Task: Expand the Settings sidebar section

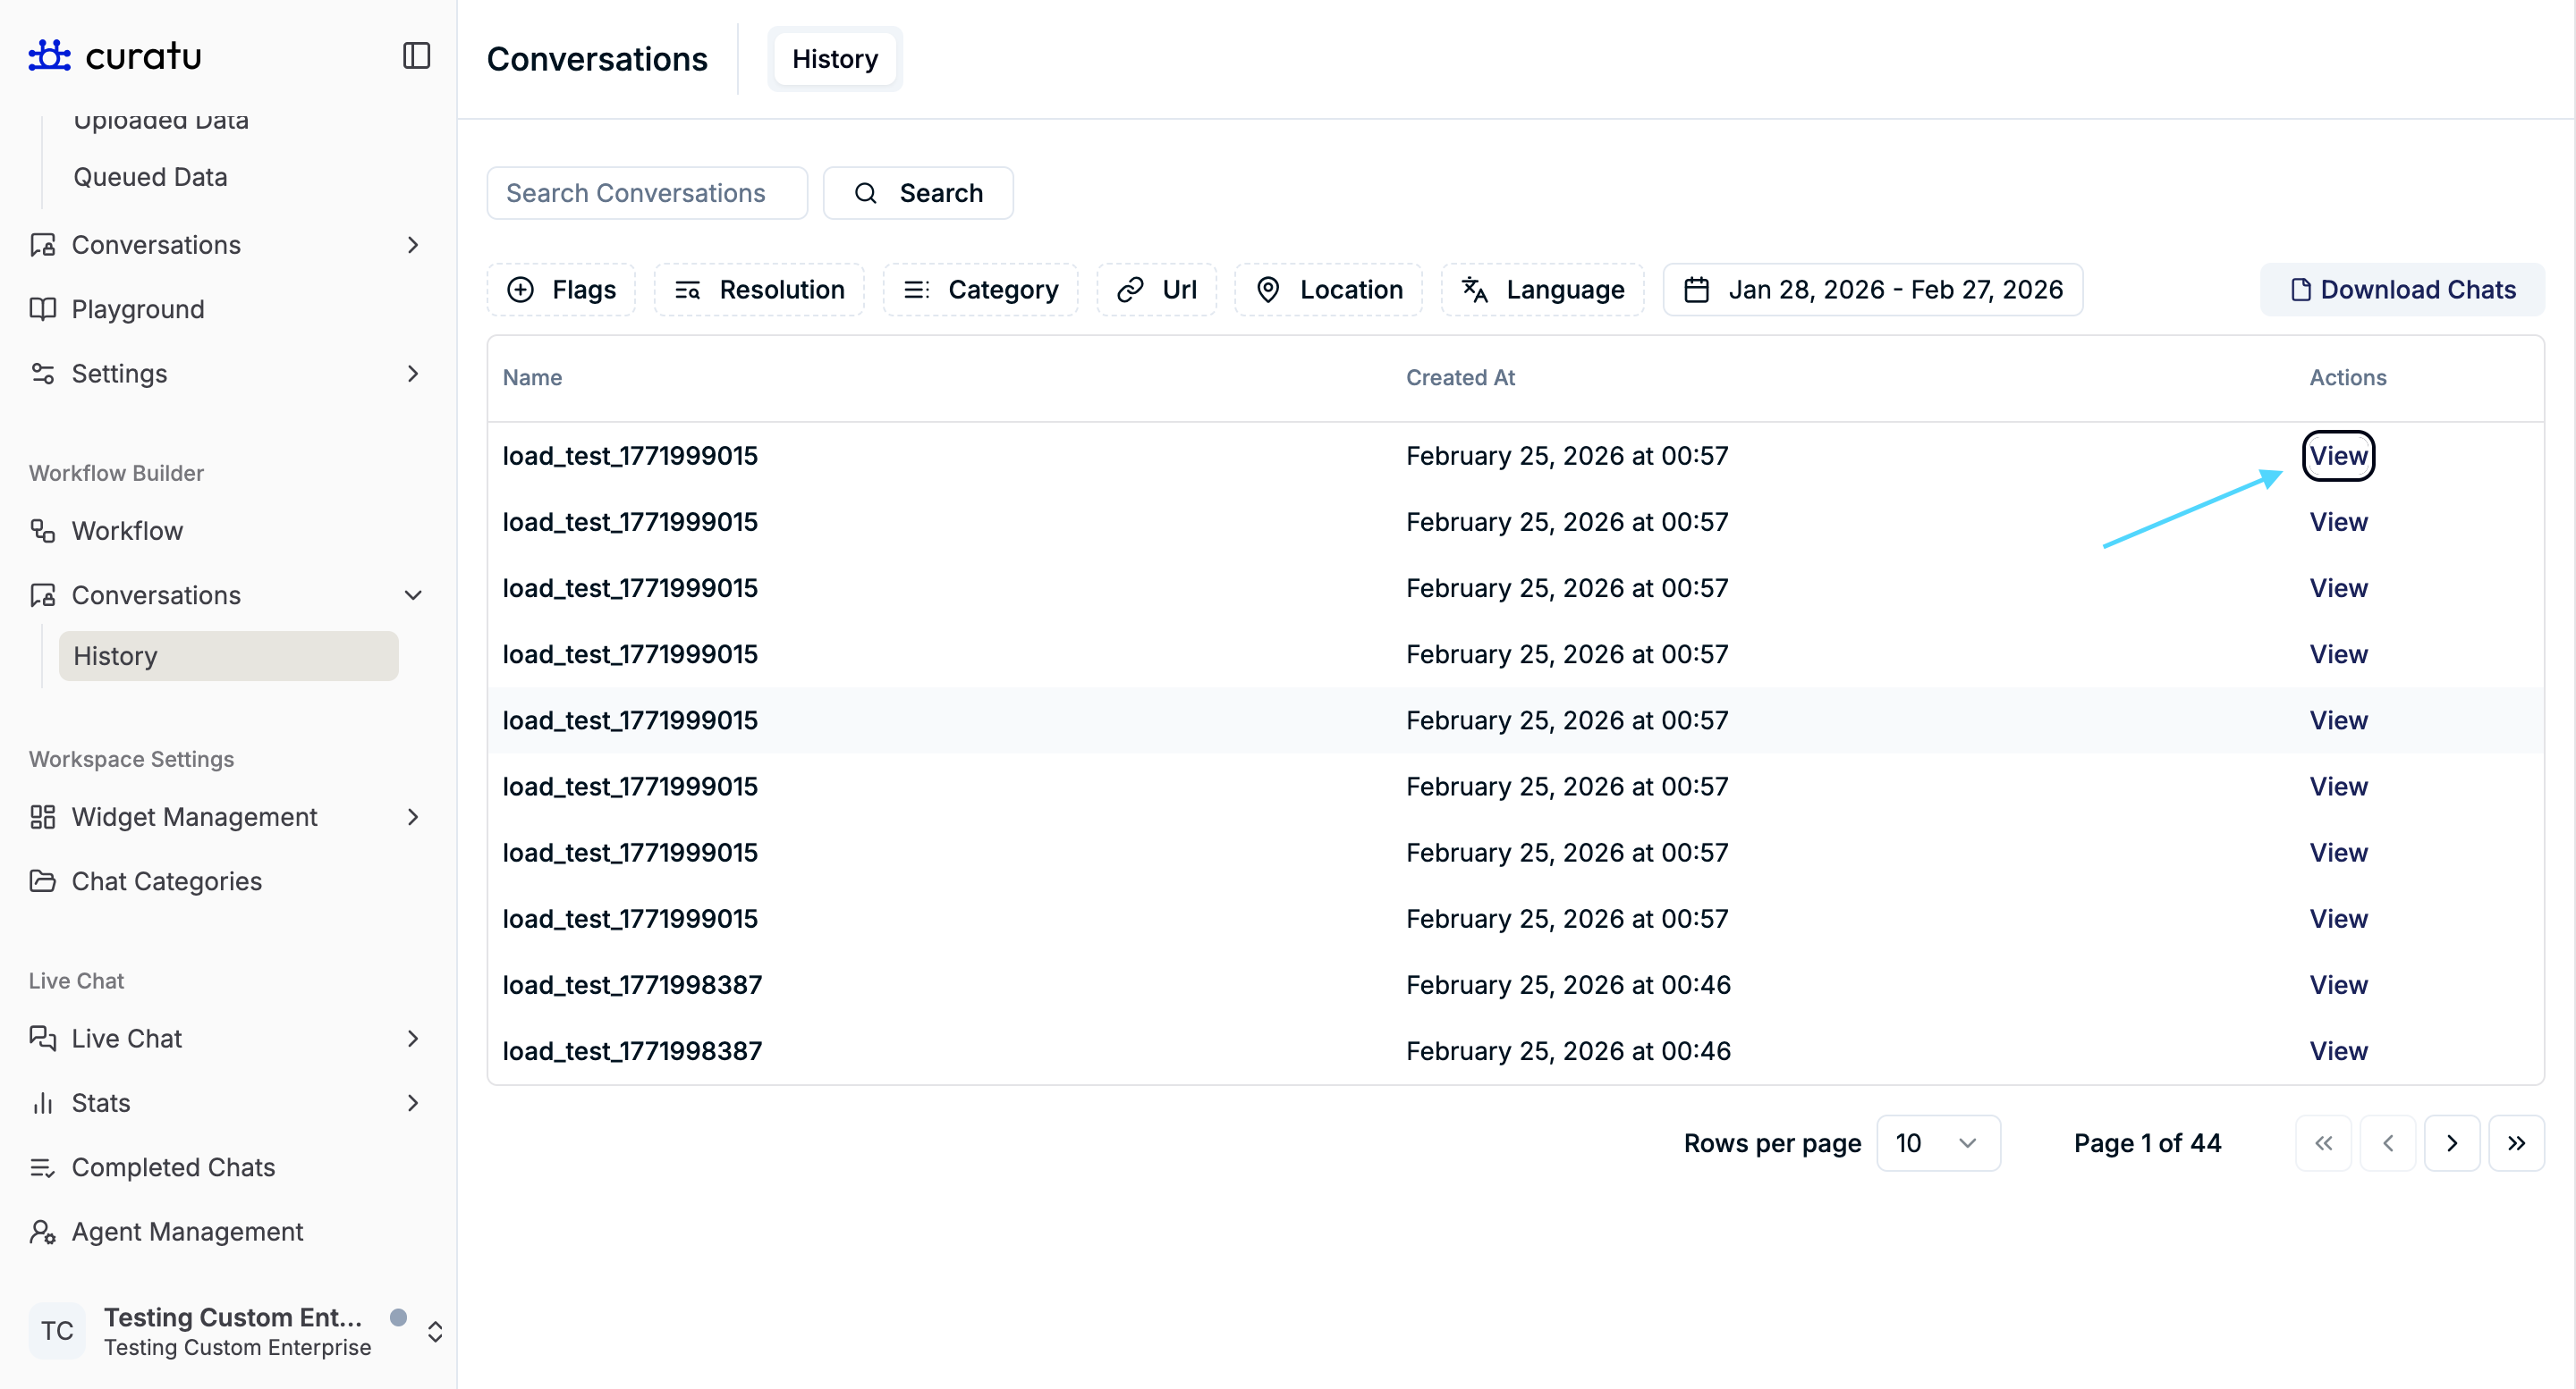Action: (412, 374)
